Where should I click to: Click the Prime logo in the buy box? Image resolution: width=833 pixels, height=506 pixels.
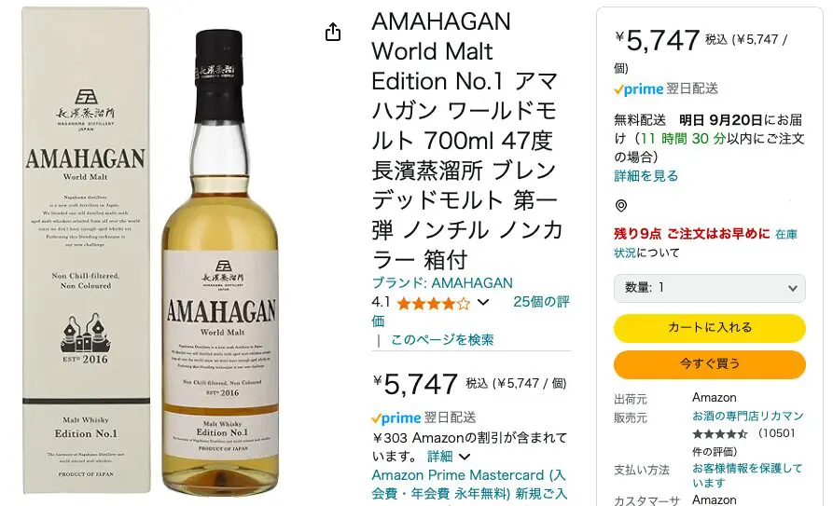(x=639, y=89)
